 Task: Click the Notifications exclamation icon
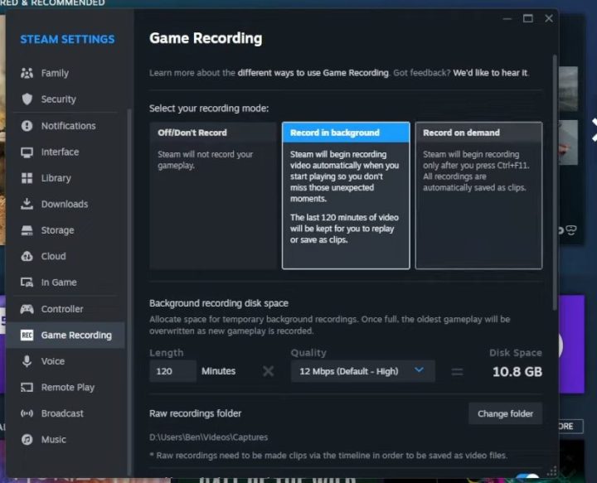pyautogui.click(x=27, y=125)
